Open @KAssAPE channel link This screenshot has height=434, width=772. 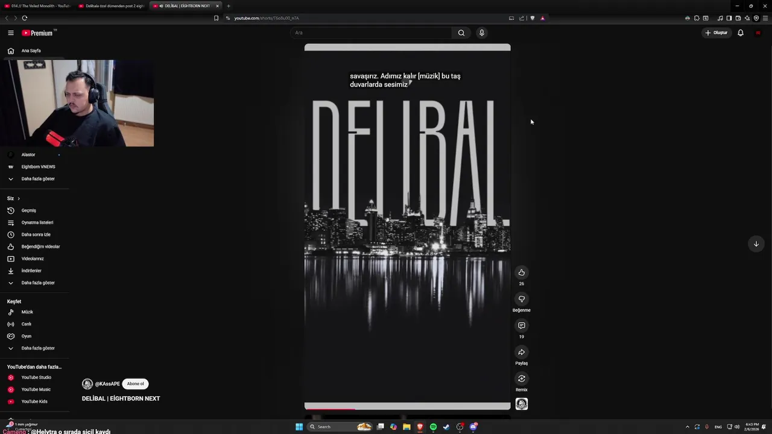[x=107, y=384]
